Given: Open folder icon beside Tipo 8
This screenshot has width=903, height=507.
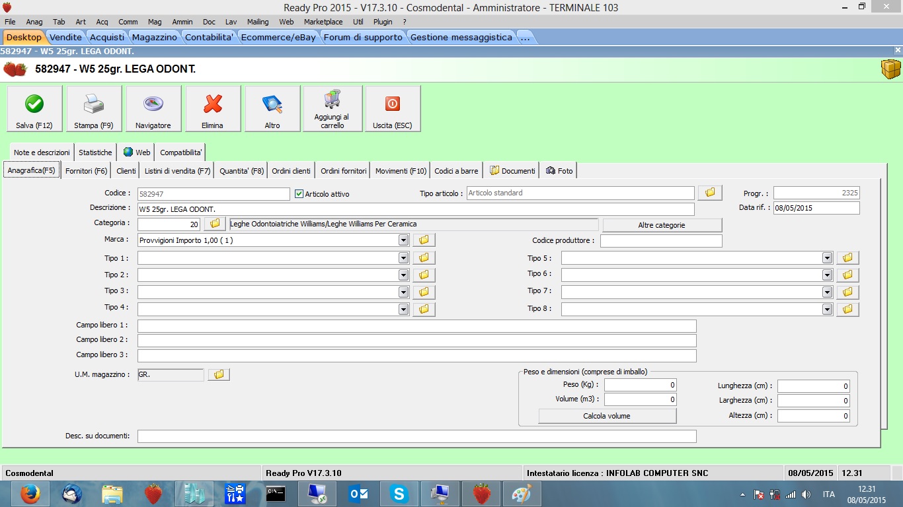Looking at the screenshot, I should coord(847,308).
